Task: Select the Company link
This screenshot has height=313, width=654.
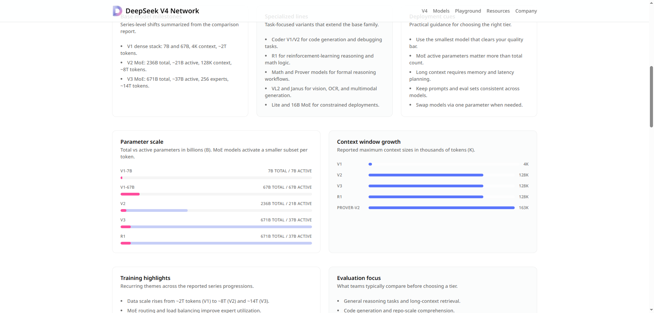Action: coord(526,11)
